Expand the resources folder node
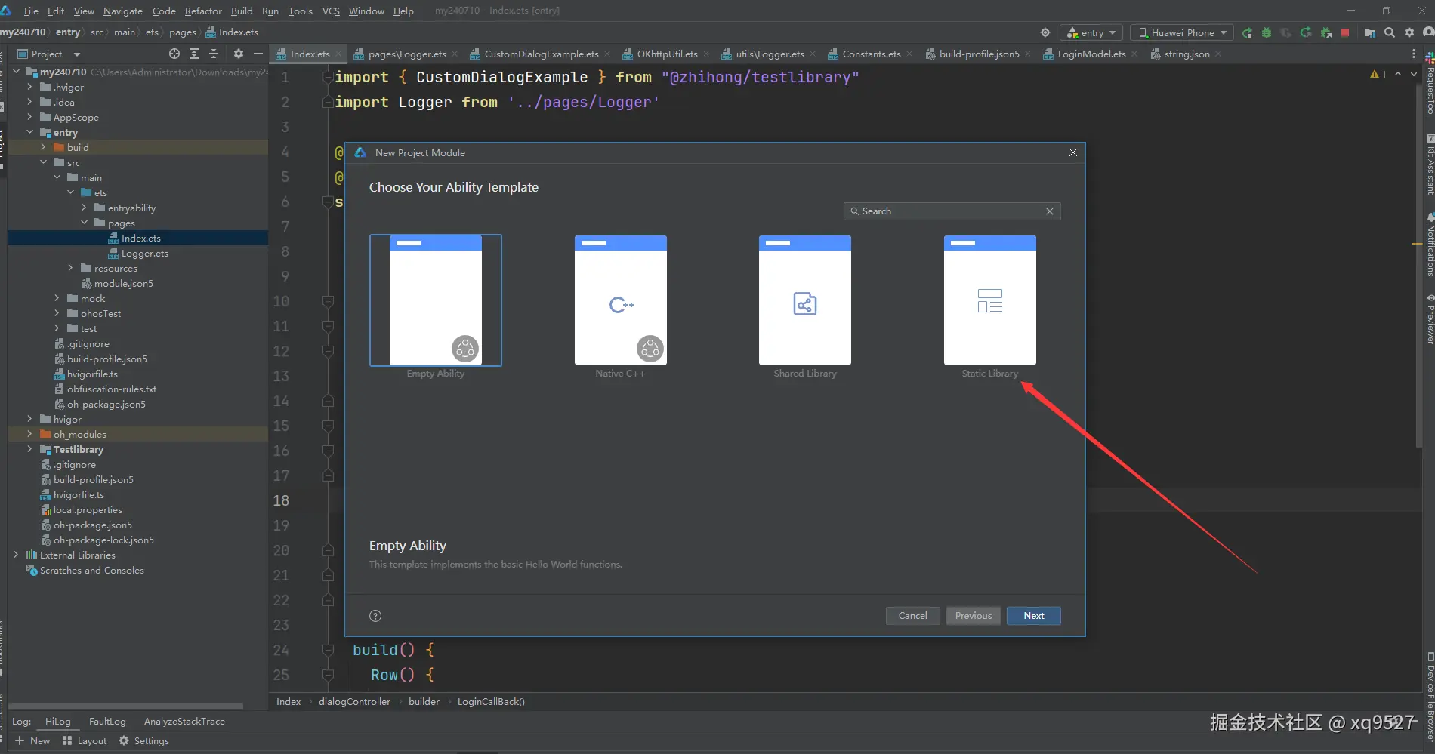This screenshot has height=754, width=1435. coord(71,268)
